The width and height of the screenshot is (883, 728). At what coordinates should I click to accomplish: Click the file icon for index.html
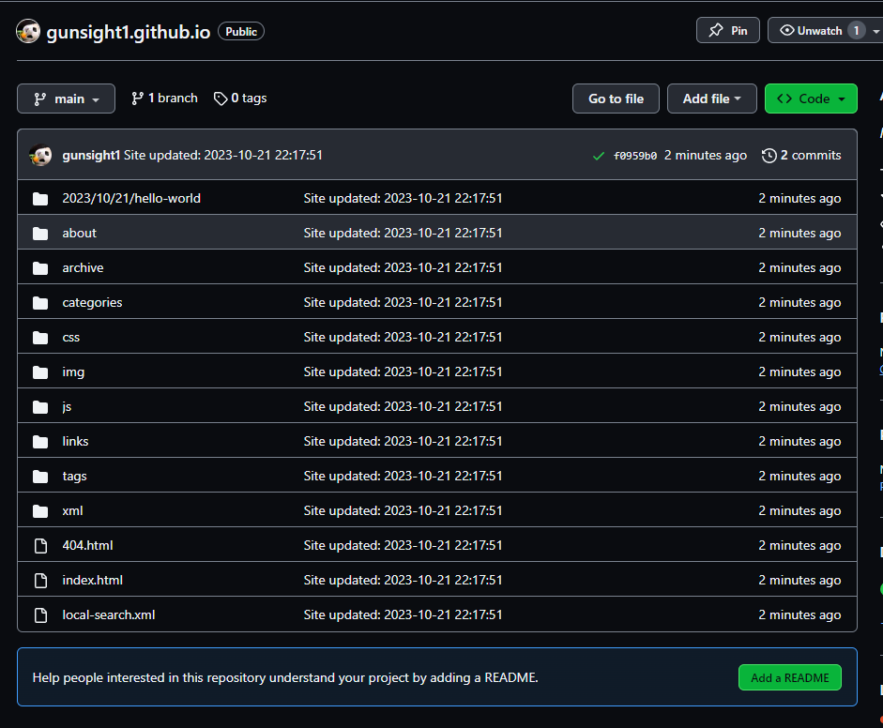[x=40, y=581]
